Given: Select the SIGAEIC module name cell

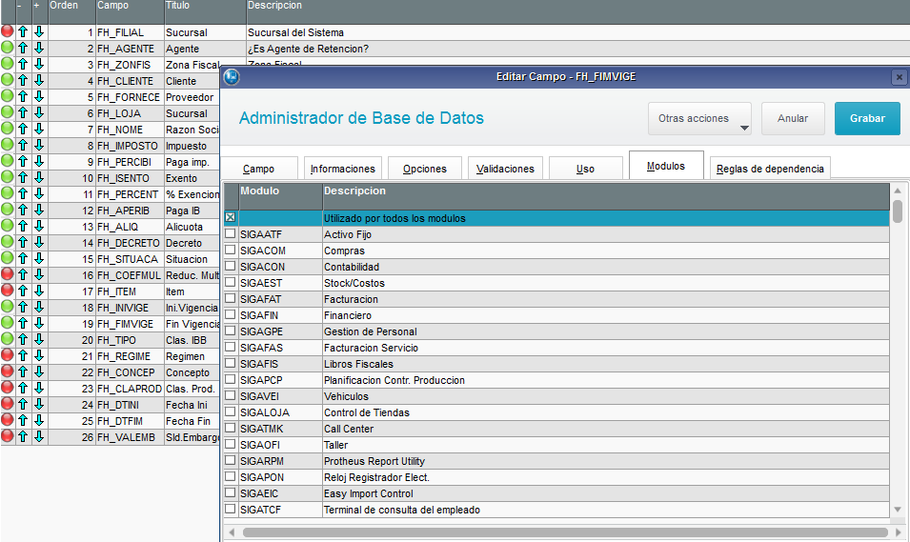Looking at the screenshot, I should click(x=280, y=493).
